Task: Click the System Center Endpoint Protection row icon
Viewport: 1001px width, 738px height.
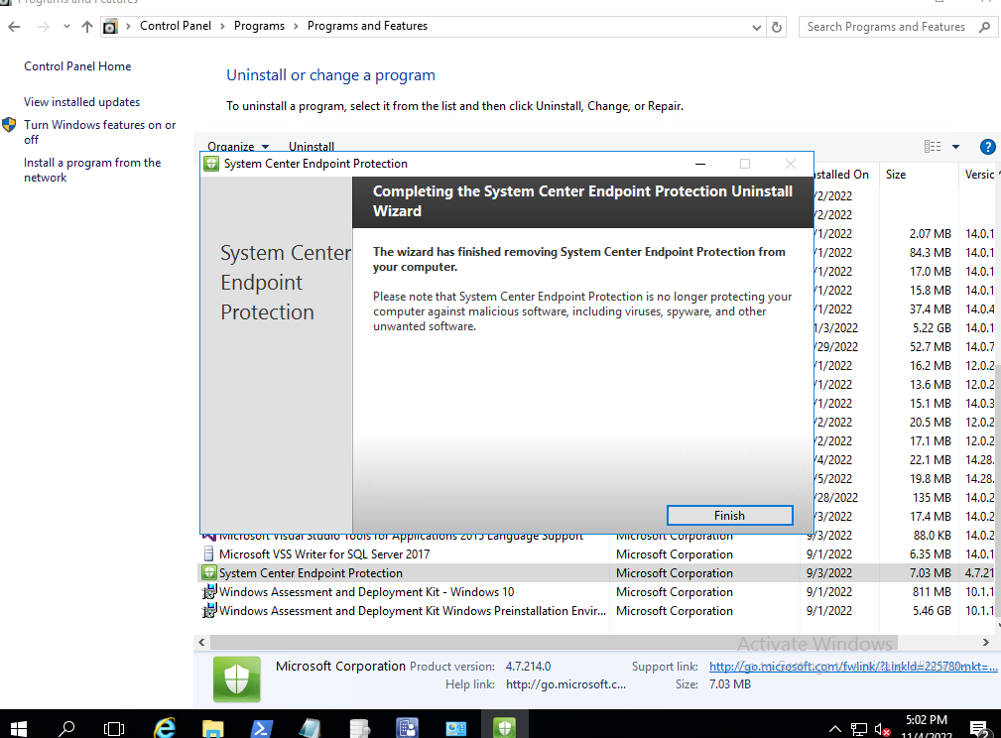Action: click(x=208, y=572)
